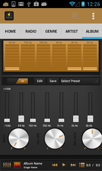Open the equalizer sliders icon in player bar
The image size is (102, 171).
(x=7, y=165)
